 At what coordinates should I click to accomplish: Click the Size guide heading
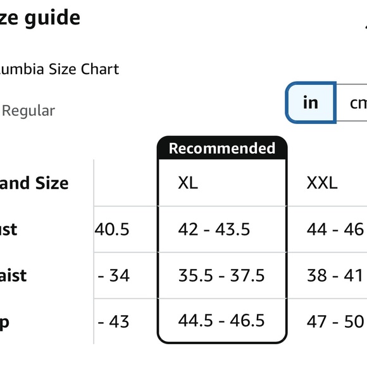[x=40, y=18]
